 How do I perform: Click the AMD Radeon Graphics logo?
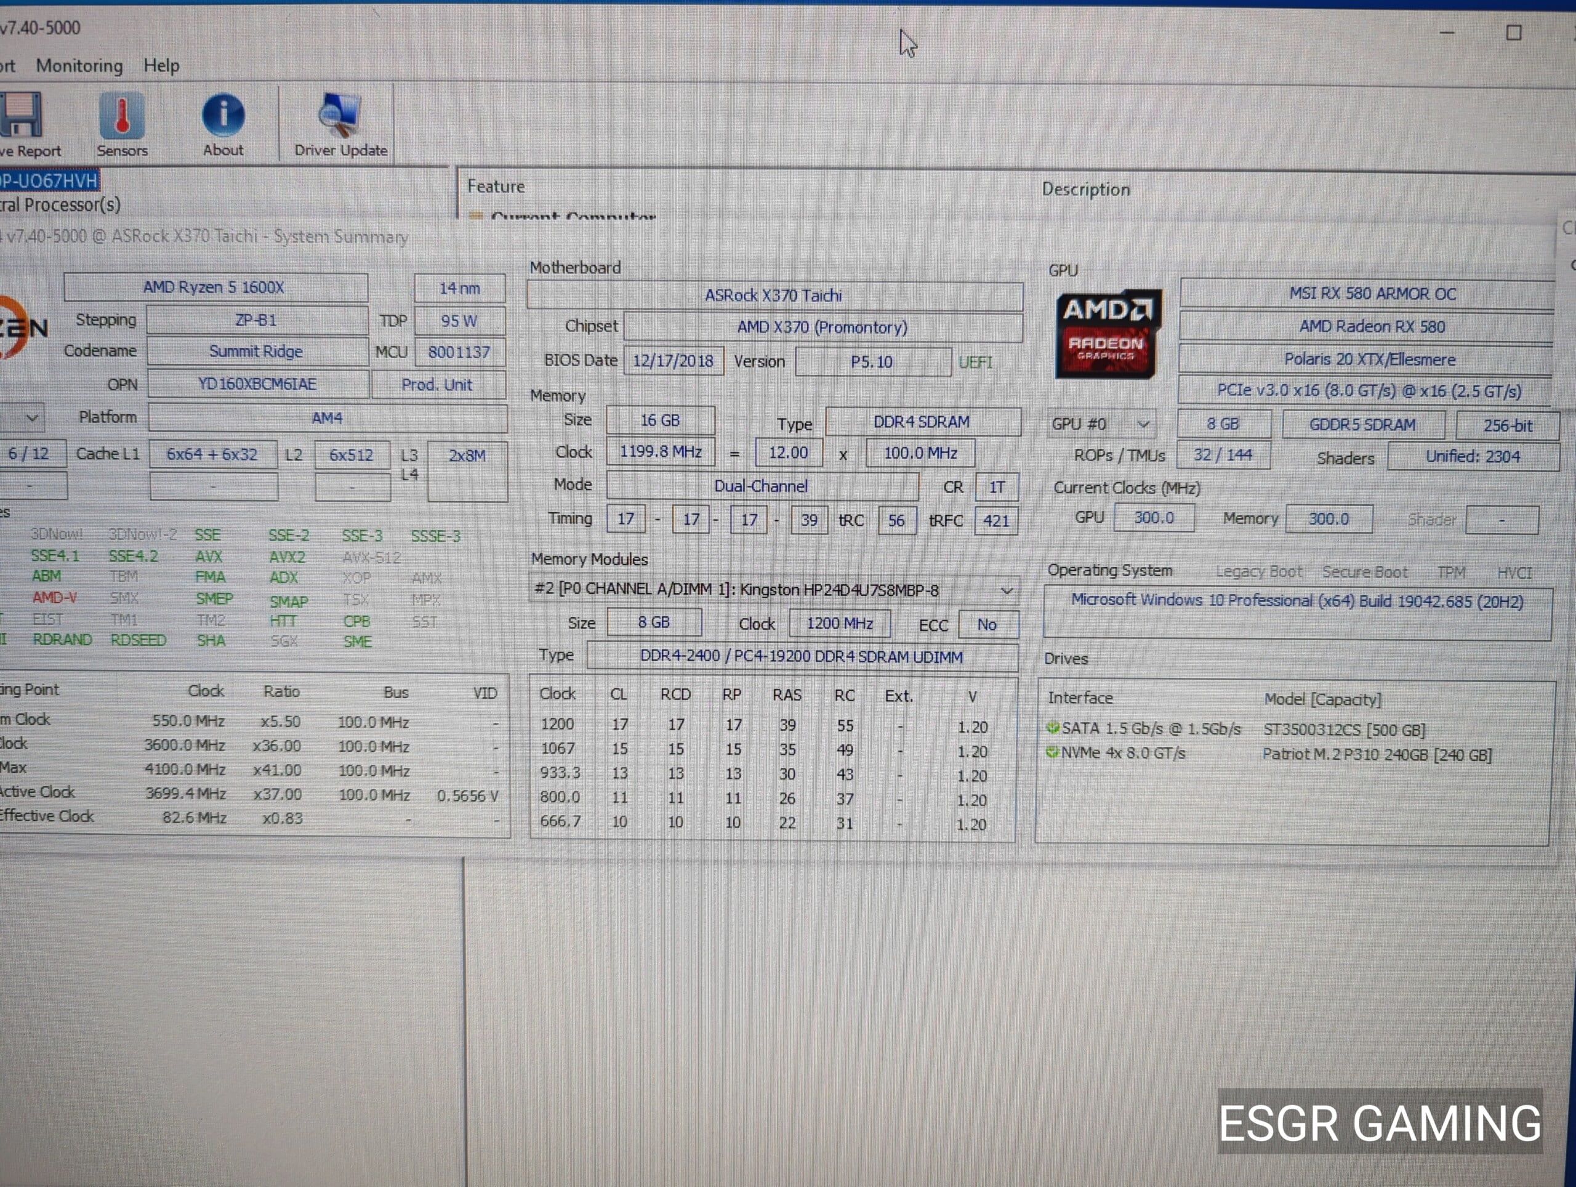(x=1107, y=334)
